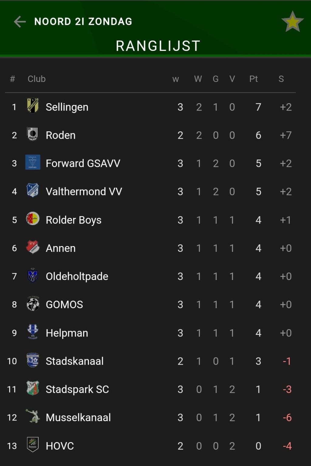
Task: Open the Stadspark SC team row
Action: click(x=150, y=389)
